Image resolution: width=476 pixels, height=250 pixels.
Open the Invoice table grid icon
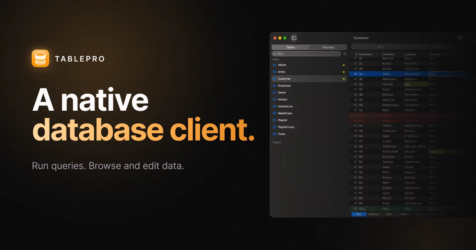point(274,100)
